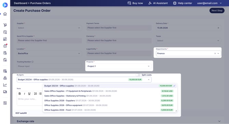This screenshot has width=229, height=124.
Task: Open the Supplier dropdown
Action: tap(49, 28)
